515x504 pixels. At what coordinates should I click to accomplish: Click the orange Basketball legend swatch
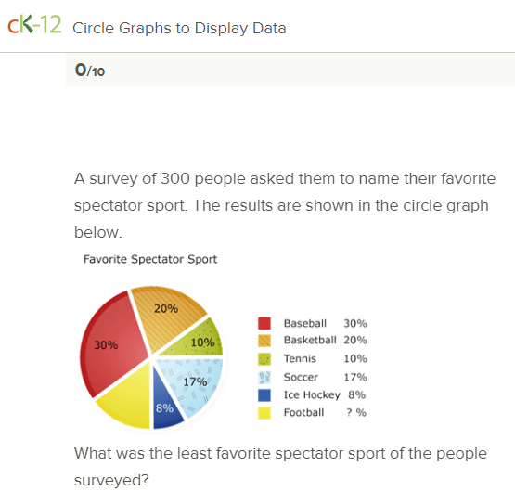tap(264, 341)
